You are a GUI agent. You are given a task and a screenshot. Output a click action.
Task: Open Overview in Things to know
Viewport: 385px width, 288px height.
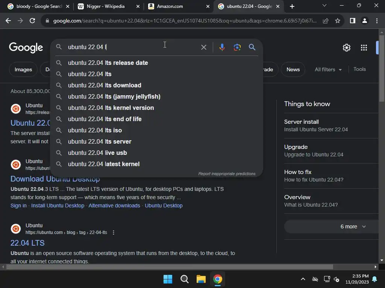pos(331,201)
